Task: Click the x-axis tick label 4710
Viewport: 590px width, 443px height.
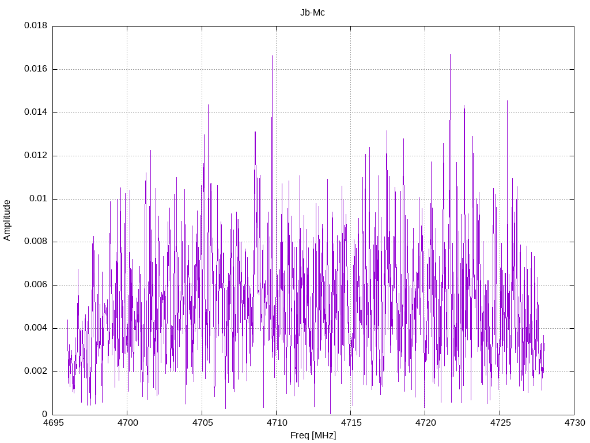Action: tap(277, 423)
